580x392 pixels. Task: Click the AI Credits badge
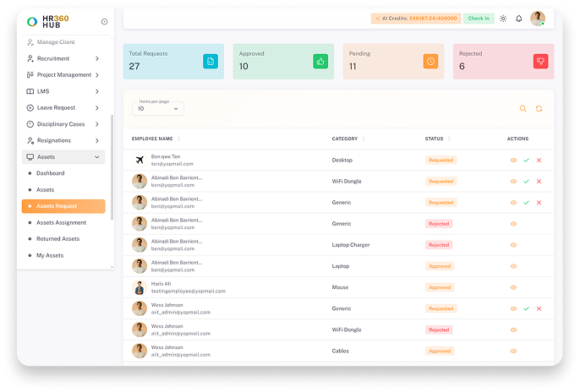[x=416, y=19]
